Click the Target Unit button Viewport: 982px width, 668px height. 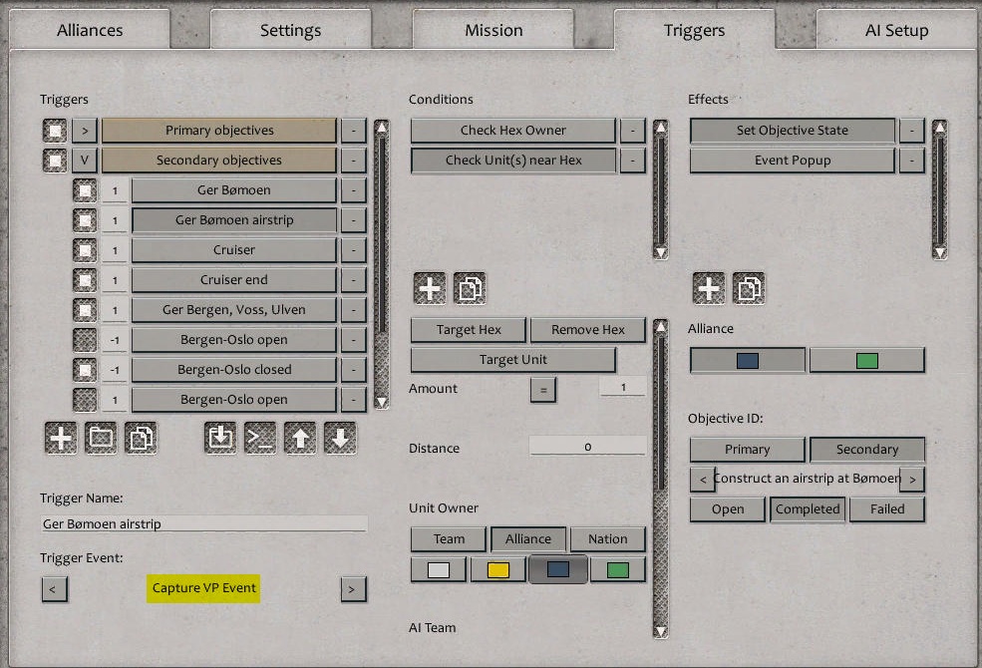click(x=512, y=360)
